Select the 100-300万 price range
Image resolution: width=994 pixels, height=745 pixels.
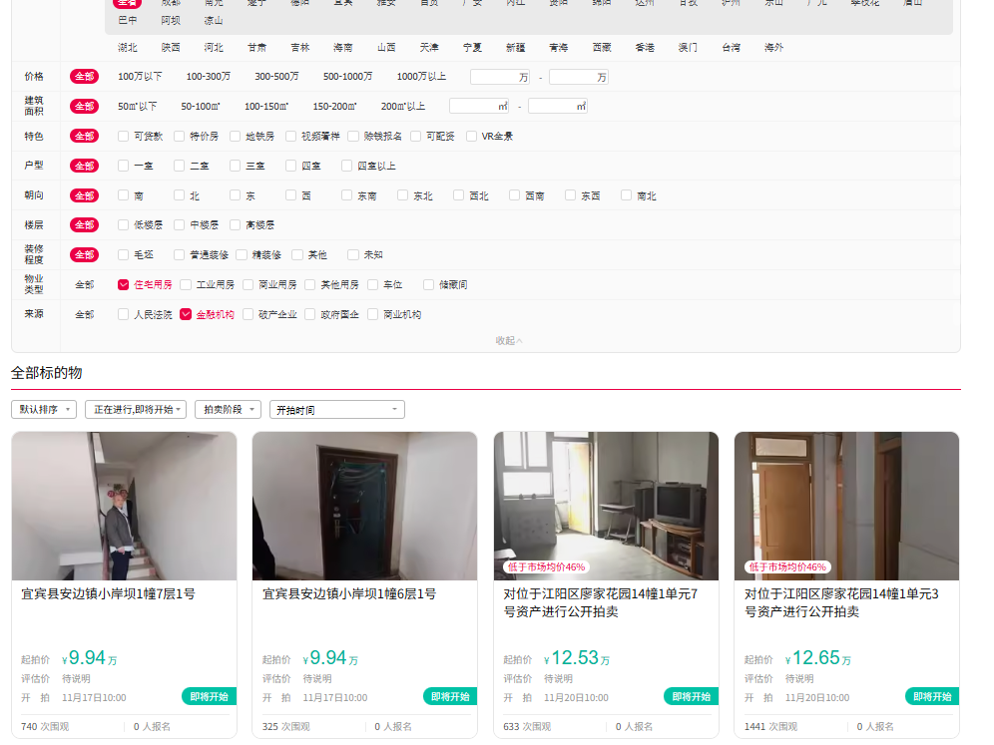point(209,77)
